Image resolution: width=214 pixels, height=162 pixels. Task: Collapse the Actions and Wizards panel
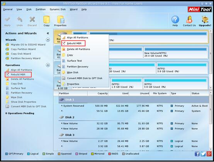[48, 33]
